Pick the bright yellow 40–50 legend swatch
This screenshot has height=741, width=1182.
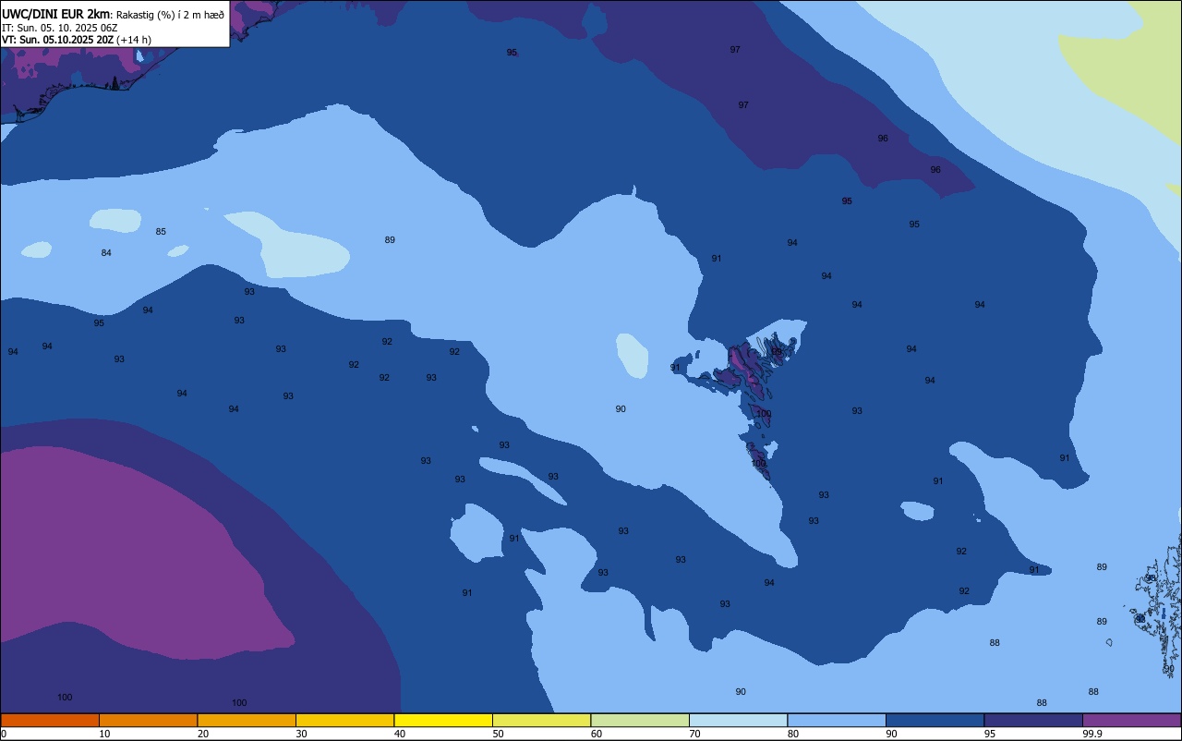pyautogui.click(x=443, y=720)
